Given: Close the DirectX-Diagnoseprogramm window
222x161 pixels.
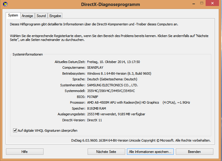Looking at the screenshot, I should (x=212, y=3).
